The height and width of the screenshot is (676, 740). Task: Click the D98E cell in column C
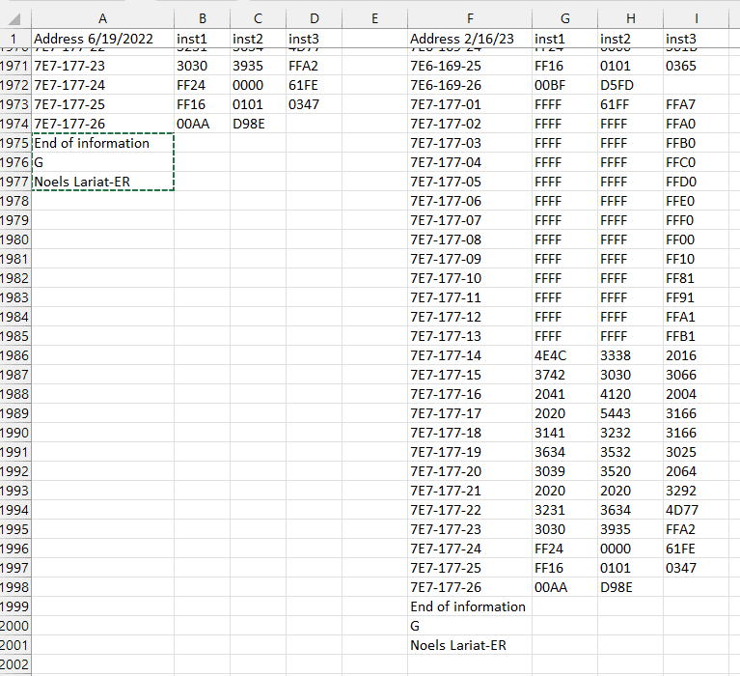(249, 124)
